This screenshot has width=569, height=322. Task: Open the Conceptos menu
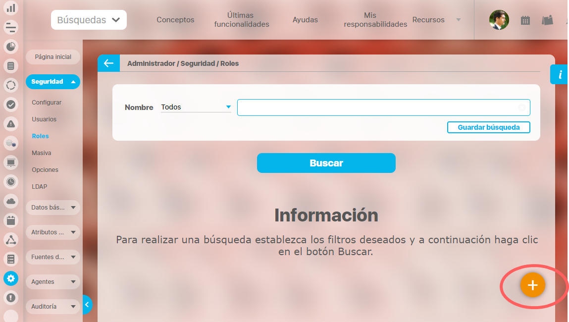tap(175, 20)
